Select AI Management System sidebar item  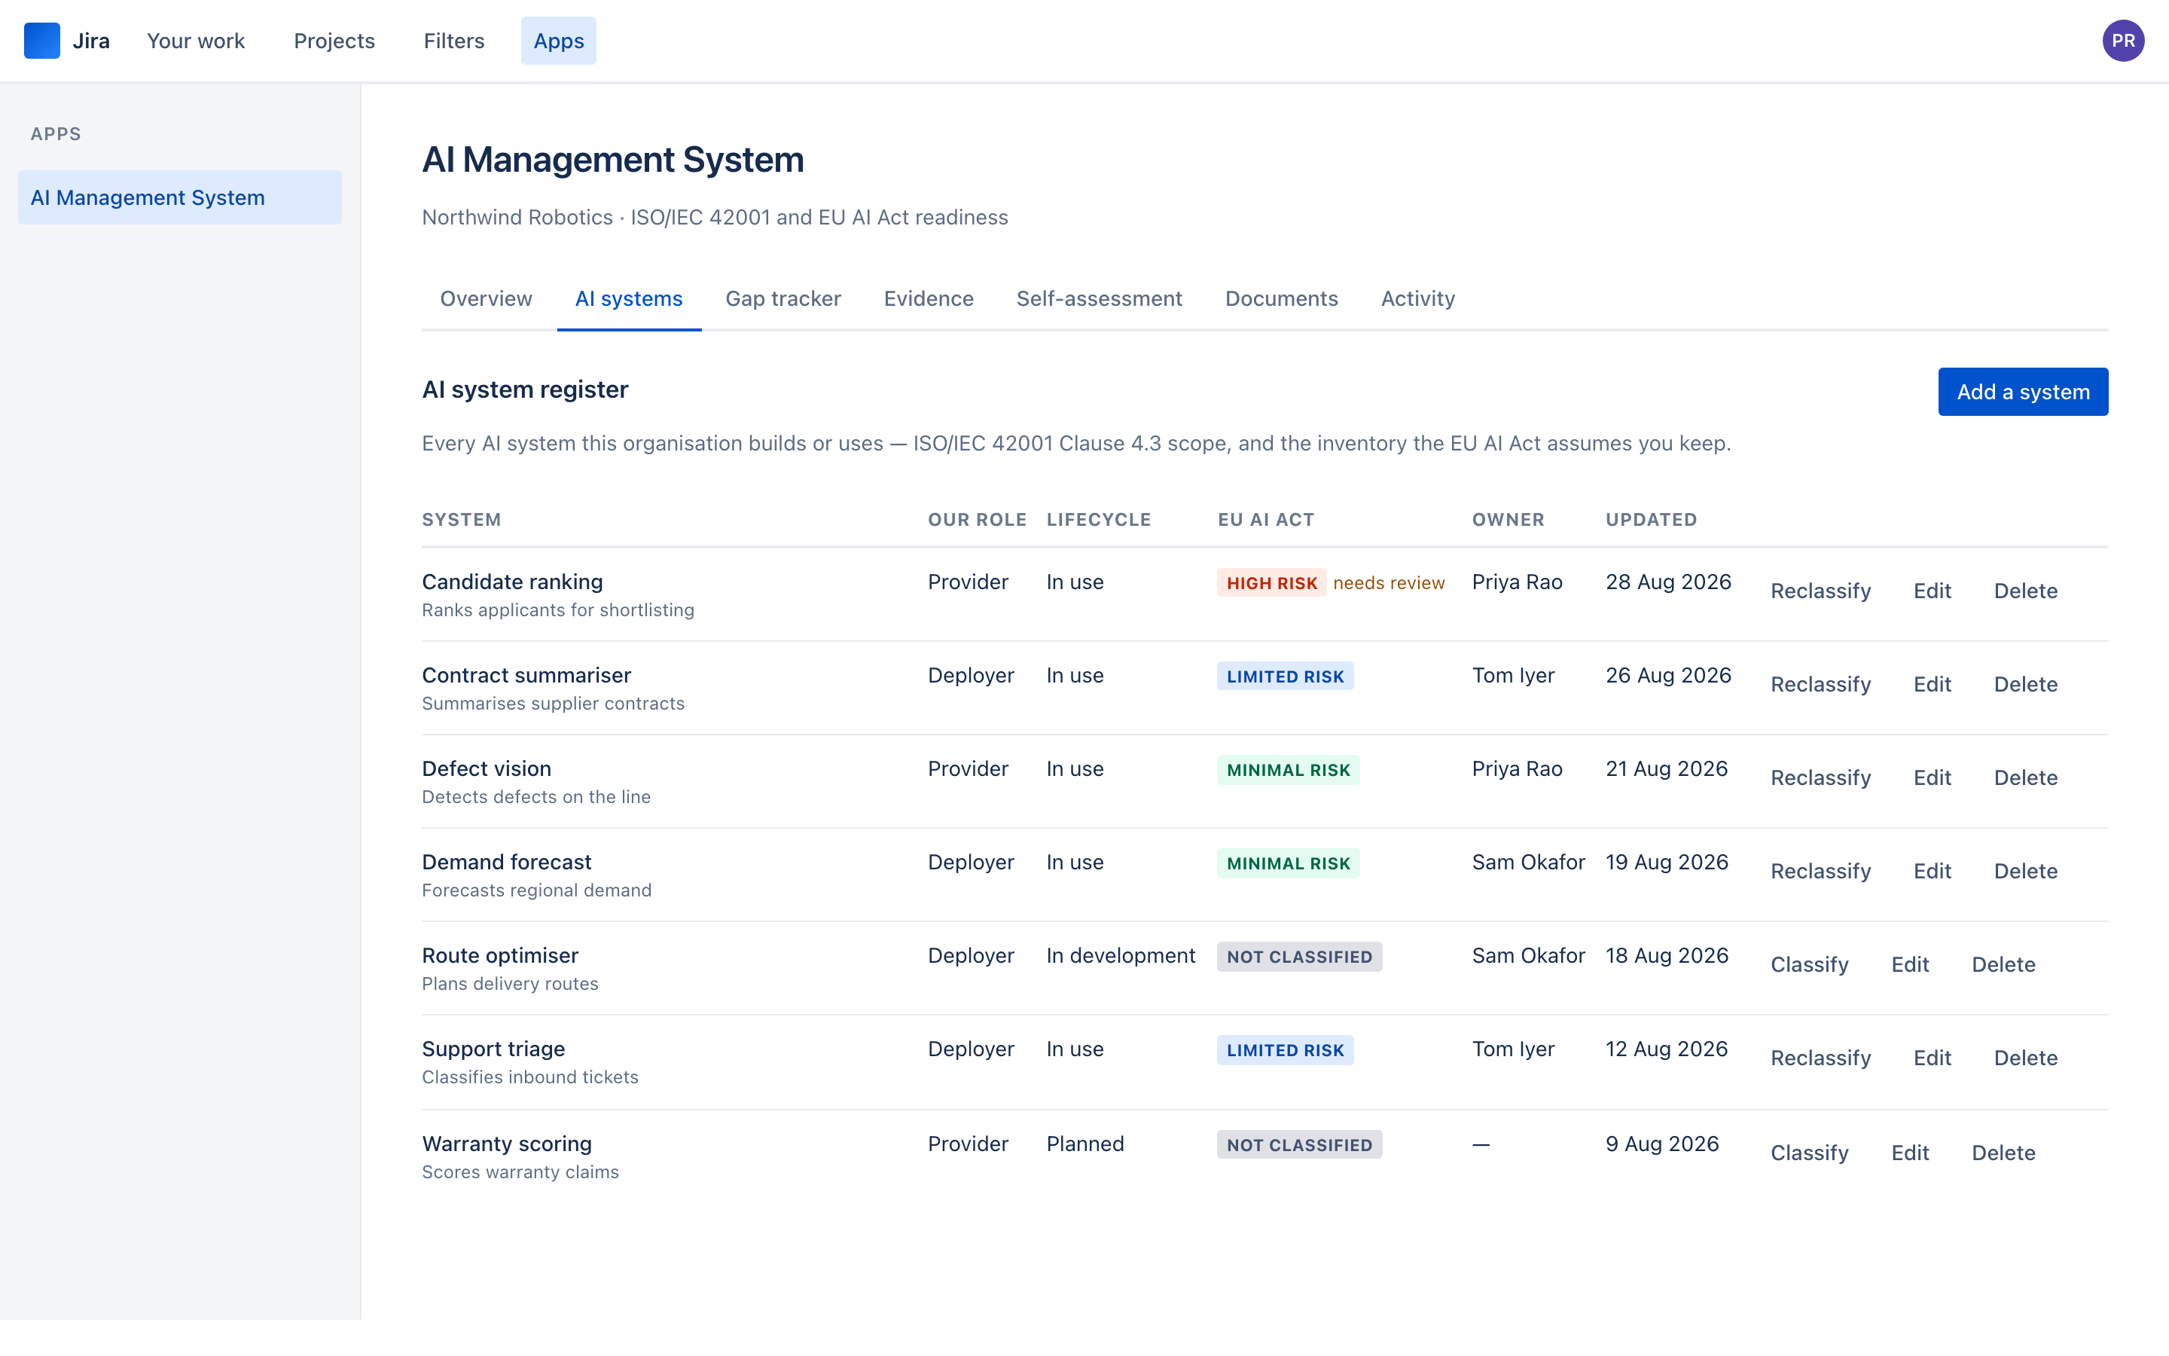[179, 197]
